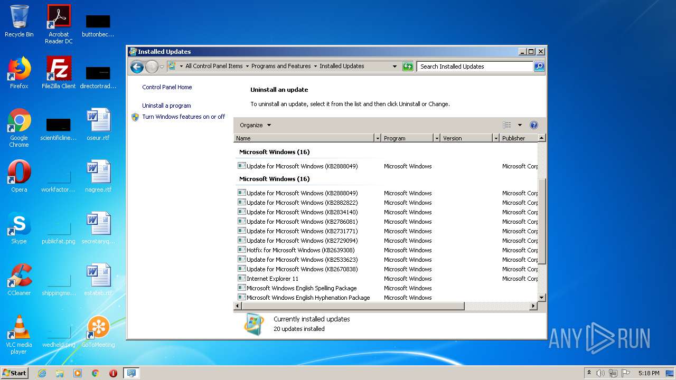676x380 pixels.
Task: Click the volume speaker tray icon
Action: (600, 373)
